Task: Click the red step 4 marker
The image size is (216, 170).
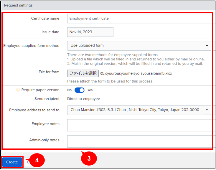Action: (37, 161)
